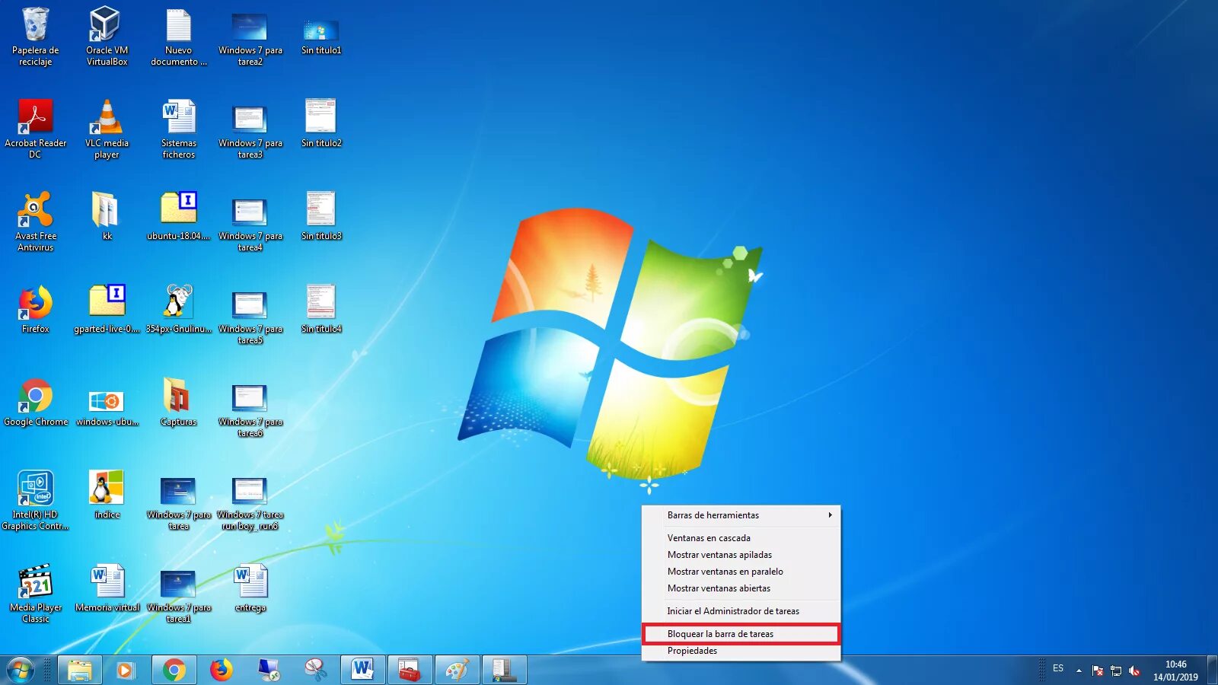This screenshot has width=1218, height=685.
Task: Click the computer tower taskbar icon
Action: [504, 670]
